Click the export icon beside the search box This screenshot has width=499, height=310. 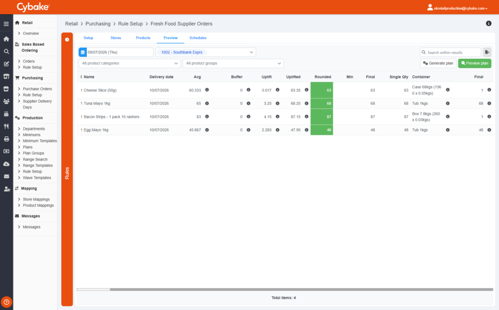[487, 52]
